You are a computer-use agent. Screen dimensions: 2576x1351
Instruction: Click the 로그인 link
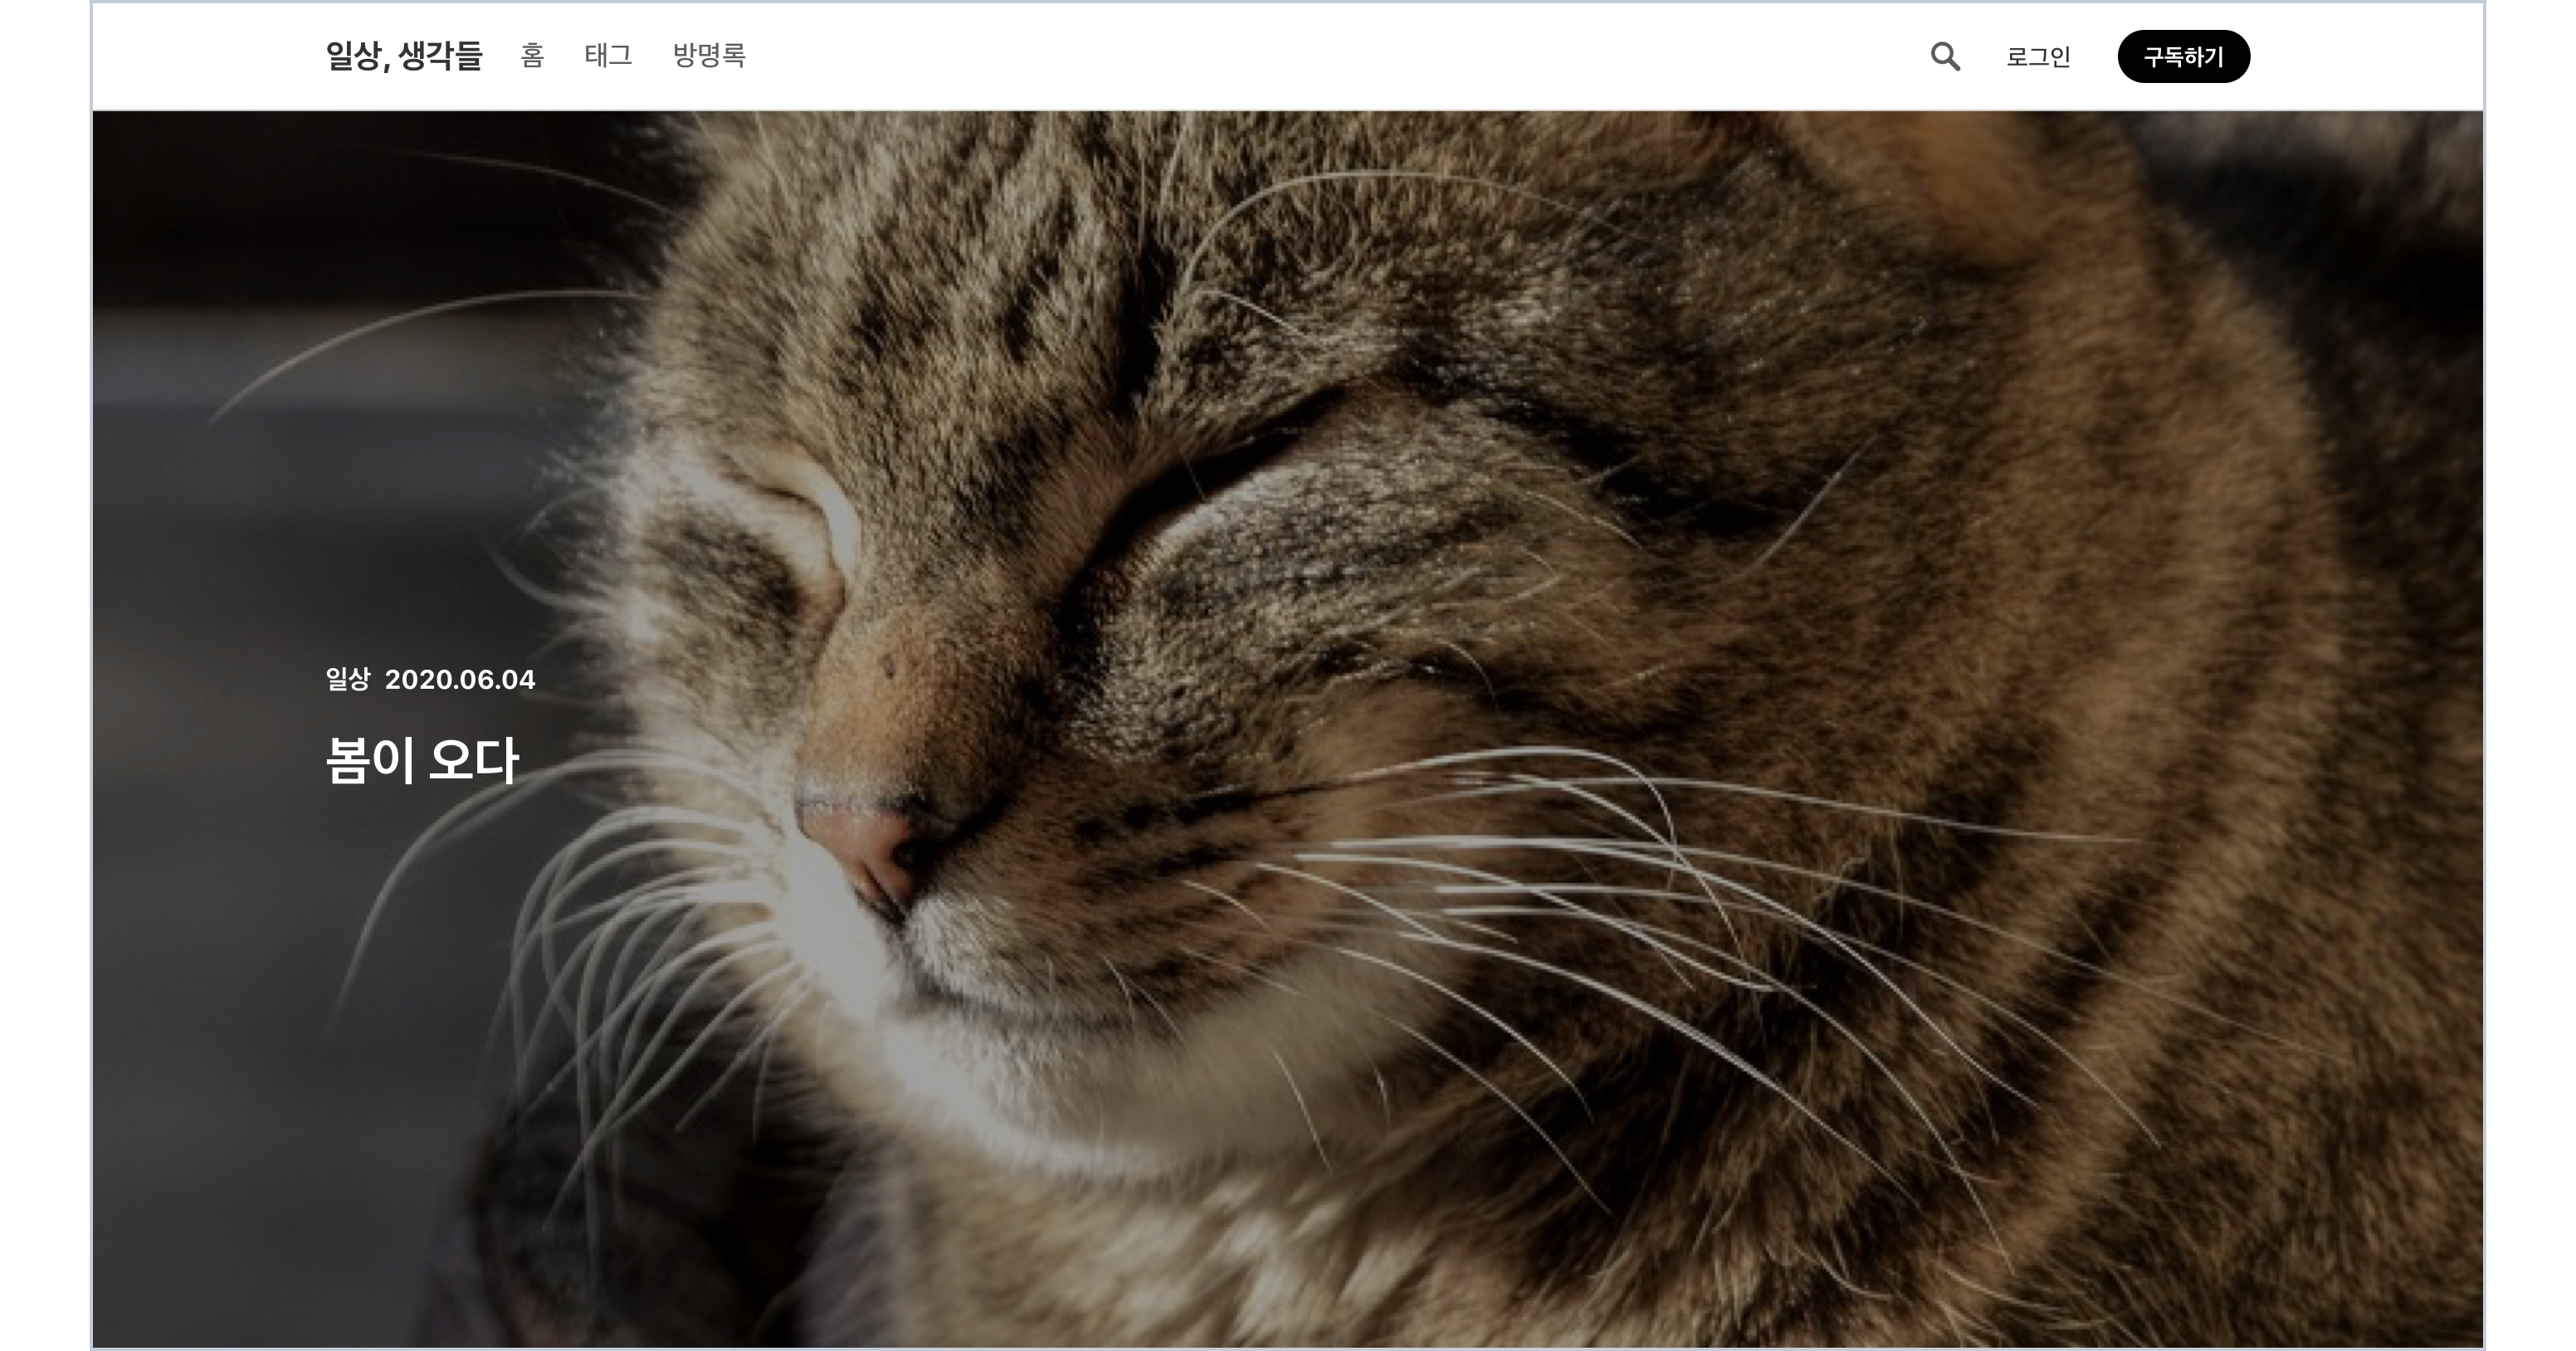(x=2038, y=57)
